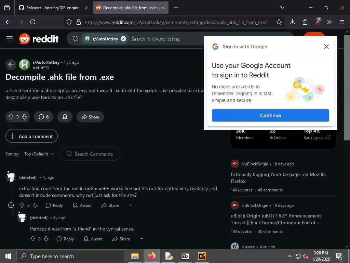The width and height of the screenshot is (350, 263).
Task: Click Continue to sign in with Google
Action: 270,115
